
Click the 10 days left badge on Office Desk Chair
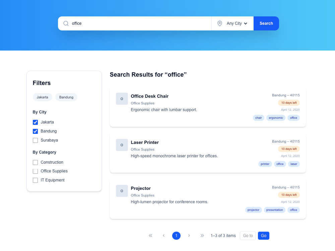tap(289, 103)
